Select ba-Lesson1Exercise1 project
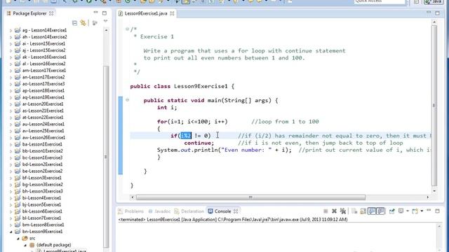The width and height of the screenshot is (449, 252). [x=42, y=144]
